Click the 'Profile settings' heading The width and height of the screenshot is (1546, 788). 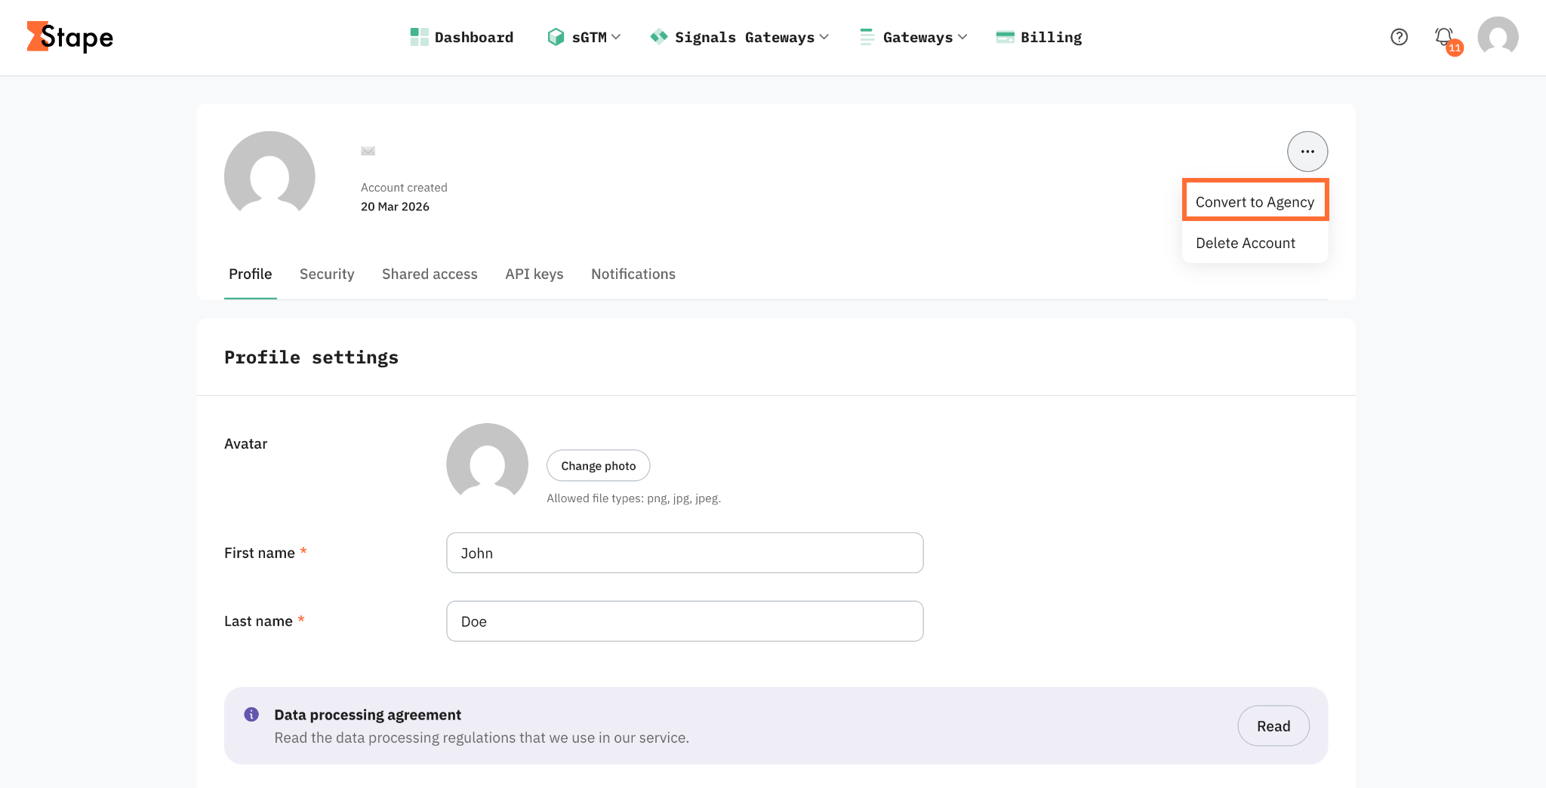tap(311, 357)
